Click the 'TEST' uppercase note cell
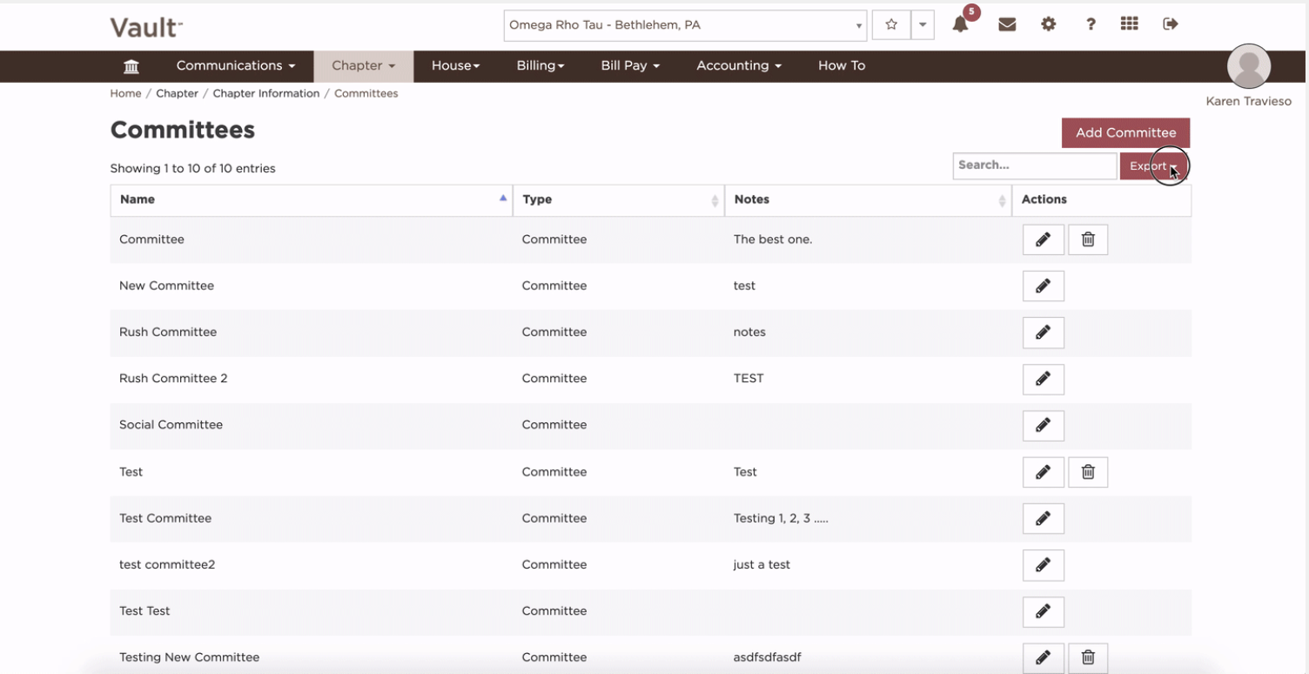This screenshot has width=1309, height=674. click(x=748, y=379)
